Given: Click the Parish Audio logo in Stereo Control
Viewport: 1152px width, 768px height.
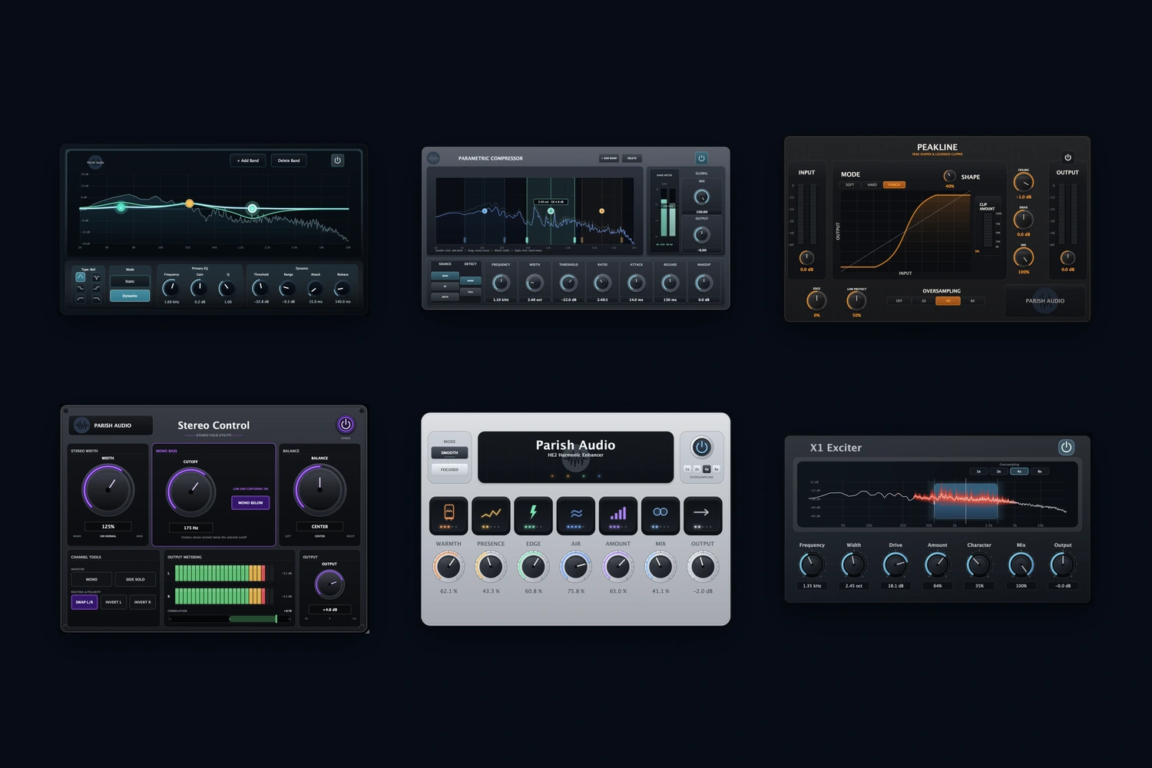Looking at the screenshot, I should click(x=82, y=425).
